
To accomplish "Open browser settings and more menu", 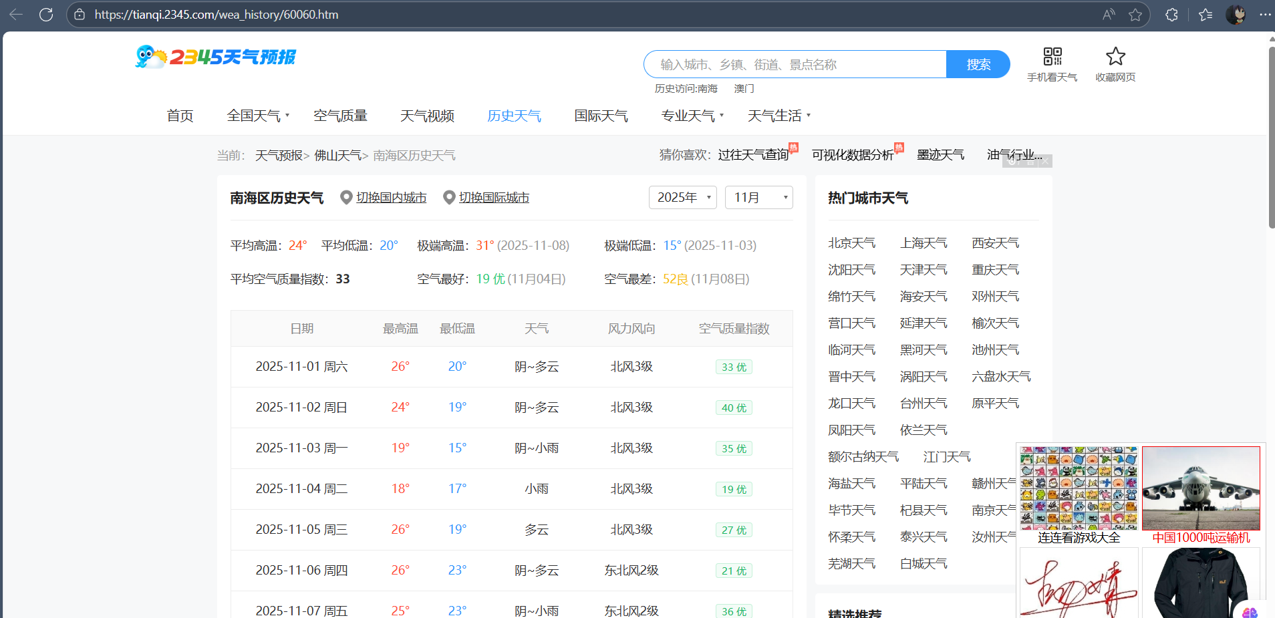I will pos(1265,14).
